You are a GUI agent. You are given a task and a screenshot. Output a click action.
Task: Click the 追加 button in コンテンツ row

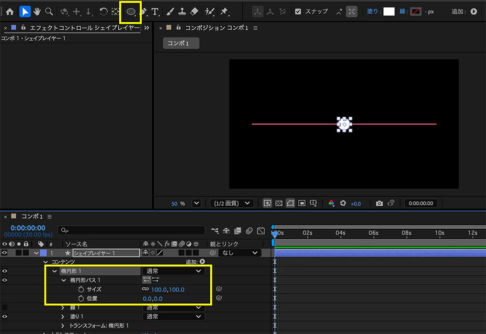pos(203,262)
